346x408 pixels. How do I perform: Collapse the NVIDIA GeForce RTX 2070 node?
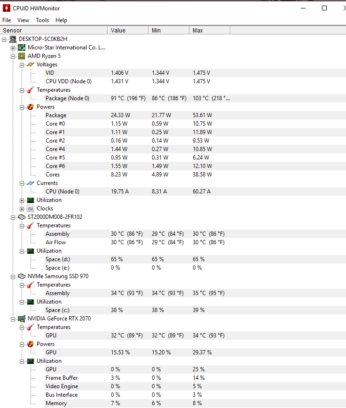point(13,319)
